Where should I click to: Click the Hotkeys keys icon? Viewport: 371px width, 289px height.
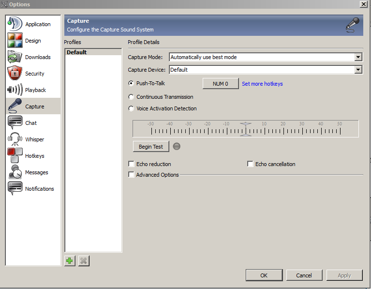pos(15,155)
